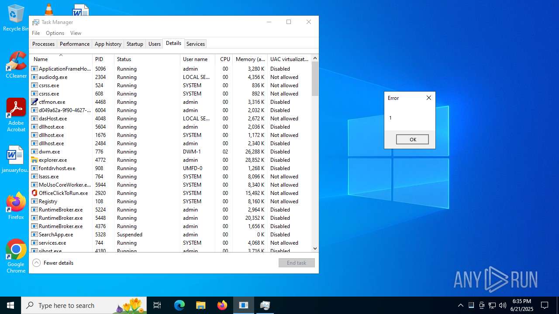Select the januaryfou Word document icon
559x314 pixels.
click(16, 159)
